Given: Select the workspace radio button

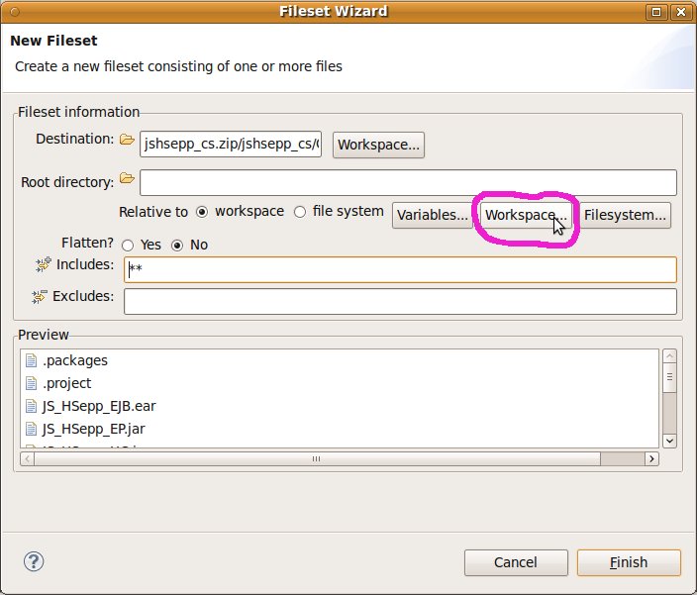Looking at the screenshot, I should tap(202, 212).
